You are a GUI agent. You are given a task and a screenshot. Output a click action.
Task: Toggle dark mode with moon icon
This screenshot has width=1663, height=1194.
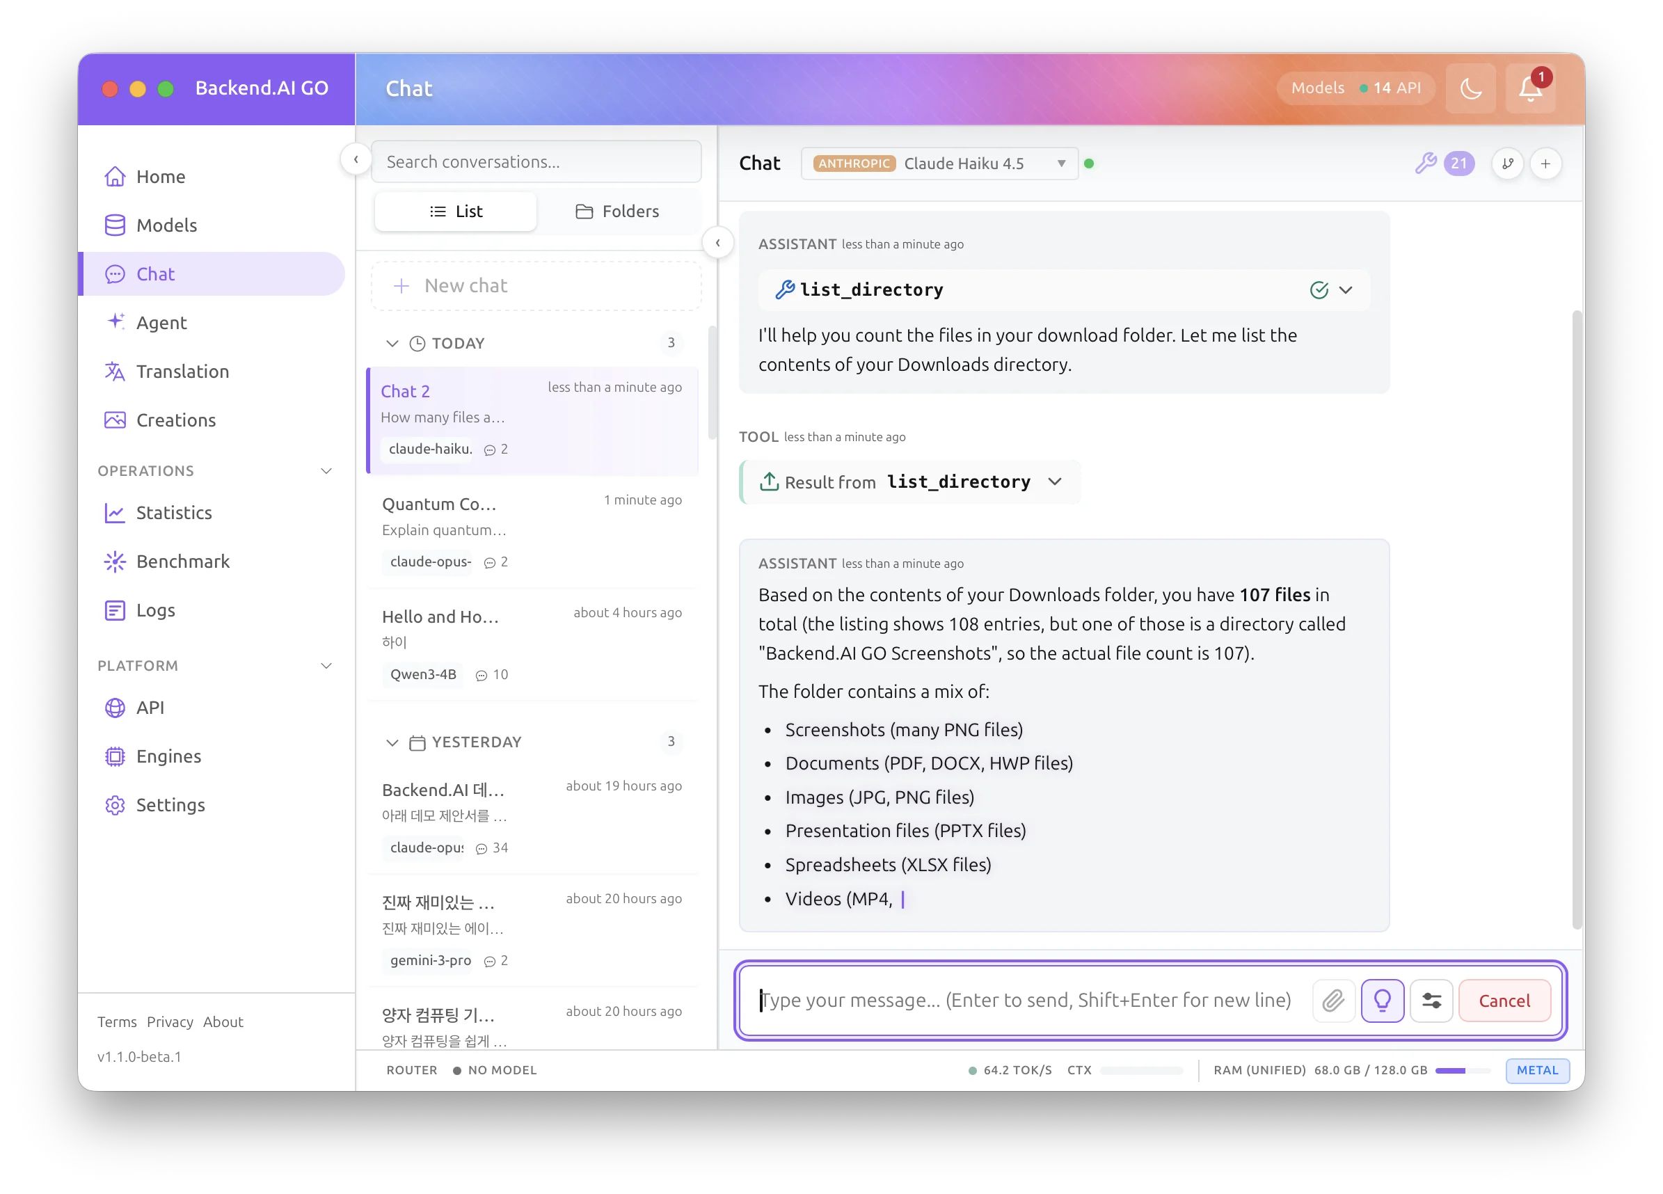pyautogui.click(x=1470, y=89)
